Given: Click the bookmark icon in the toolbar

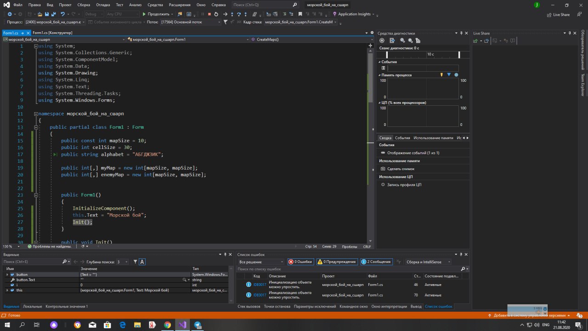Looking at the screenshot, I should click(x=300, y=14).
